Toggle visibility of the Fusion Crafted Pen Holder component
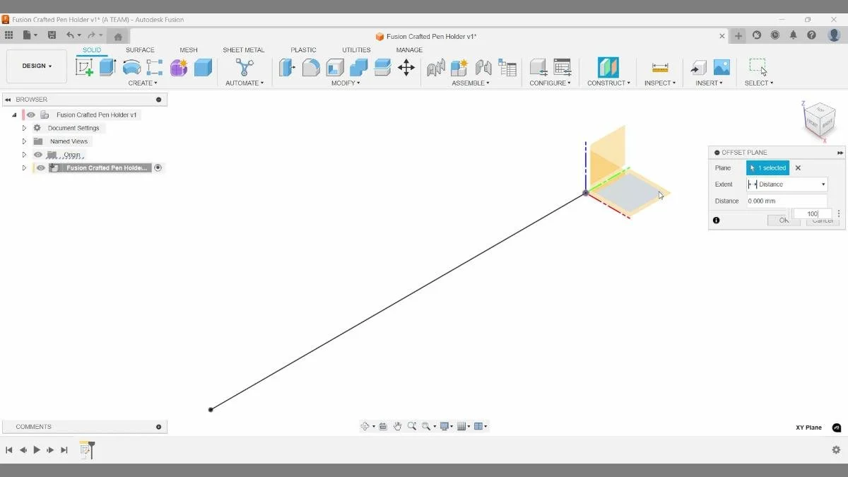848x477 pixels. click(41, 167)
